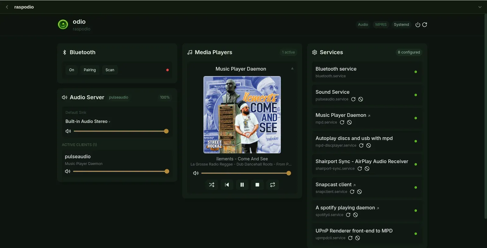
Task: Open the Snapcast client external link arrow
Action: 355,185
